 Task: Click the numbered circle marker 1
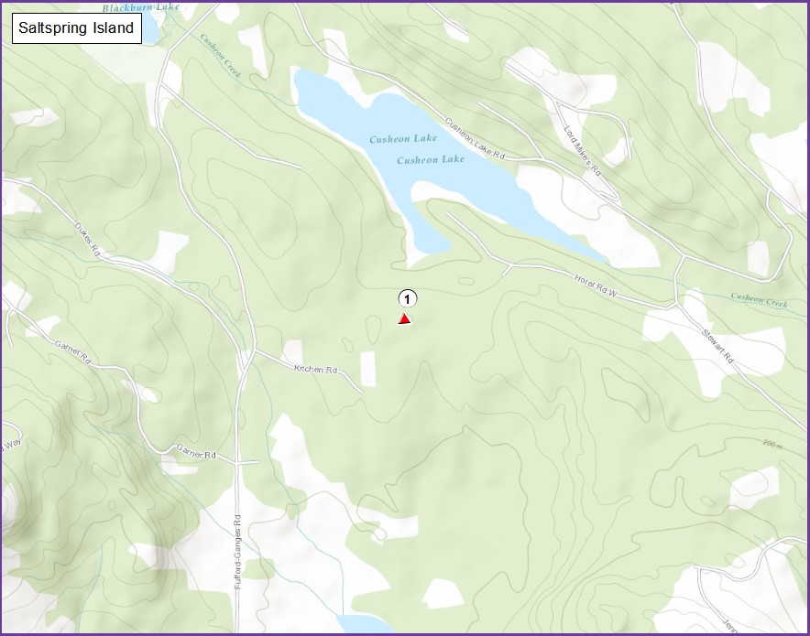407,298
